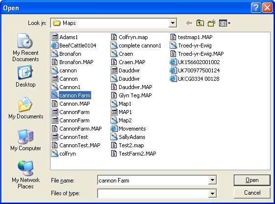Create a new folder with toolbar icon
The height and width of the screenshot is (204, 275).
click(212, 23)
